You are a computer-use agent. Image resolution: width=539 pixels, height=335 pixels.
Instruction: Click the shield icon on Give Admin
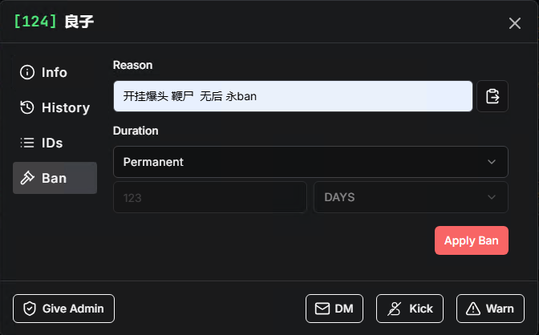[x=30, y=309]
